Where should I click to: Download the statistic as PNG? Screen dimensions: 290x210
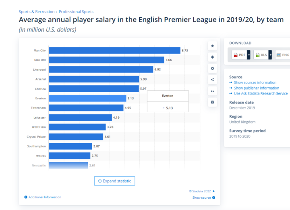[x=283, y=55]
